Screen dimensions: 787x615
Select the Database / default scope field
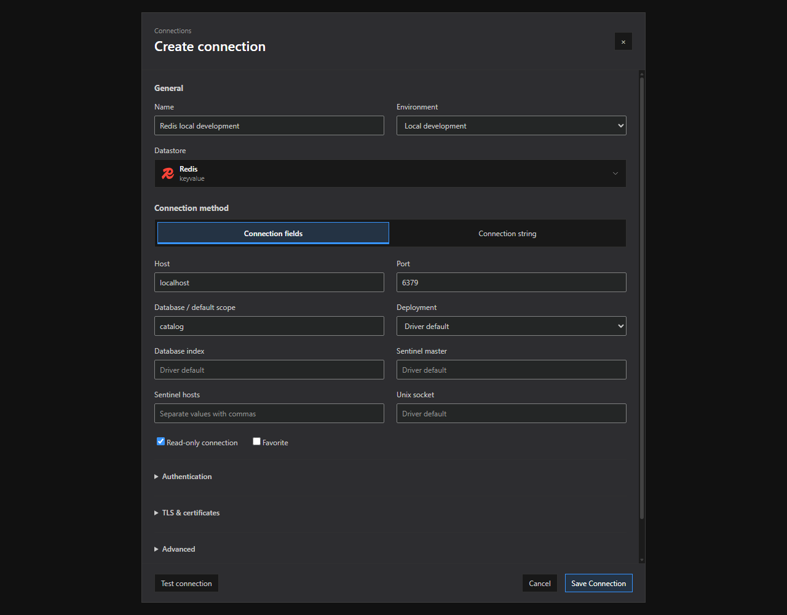click(269, 326)
